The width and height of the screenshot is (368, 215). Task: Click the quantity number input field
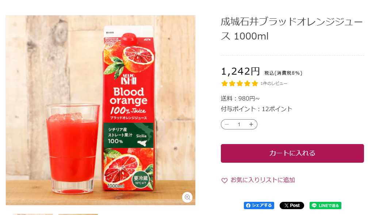pyautogui.click(x=239, y=124)
